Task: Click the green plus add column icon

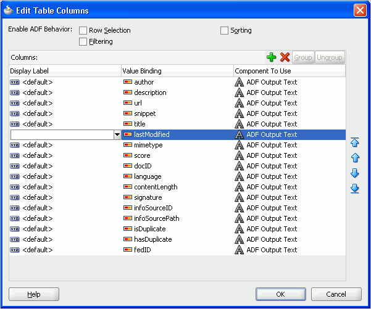Action: (x=271, y=57)
